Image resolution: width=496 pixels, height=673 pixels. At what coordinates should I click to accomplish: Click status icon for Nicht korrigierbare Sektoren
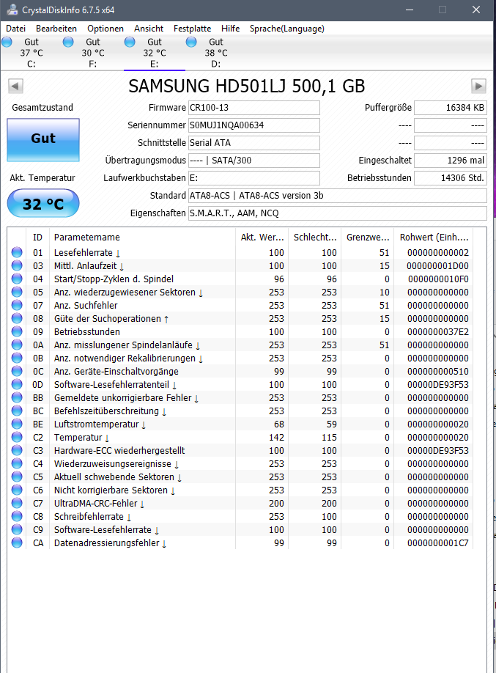17,490
